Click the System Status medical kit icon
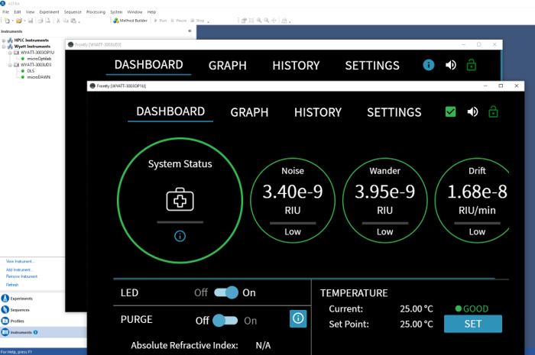Image resolution: width=535 pixels, height=355 pixels. 180,199
